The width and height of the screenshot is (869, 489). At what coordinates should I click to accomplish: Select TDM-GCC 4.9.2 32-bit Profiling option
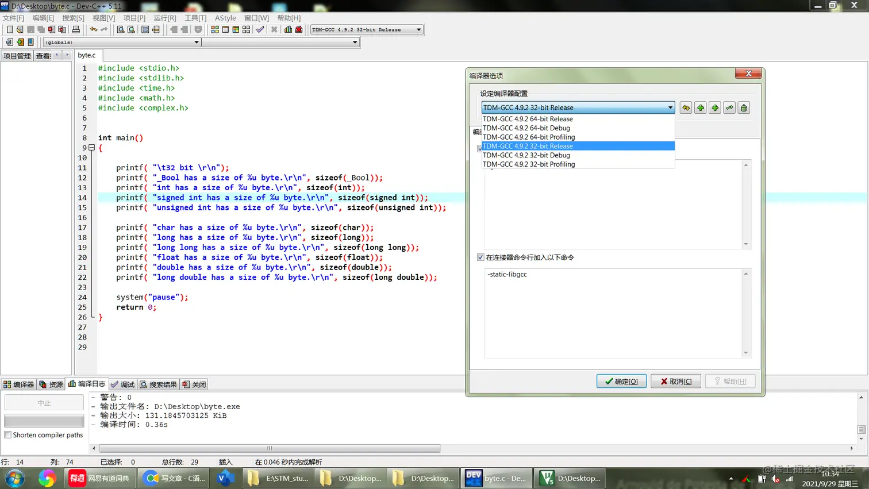tap(578, 164)
